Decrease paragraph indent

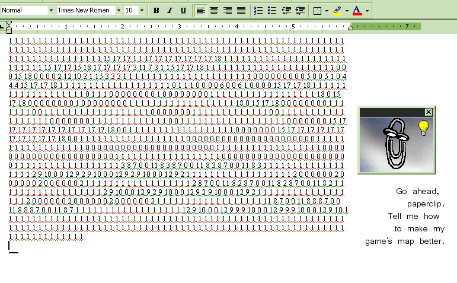click(x=286, y=11)
